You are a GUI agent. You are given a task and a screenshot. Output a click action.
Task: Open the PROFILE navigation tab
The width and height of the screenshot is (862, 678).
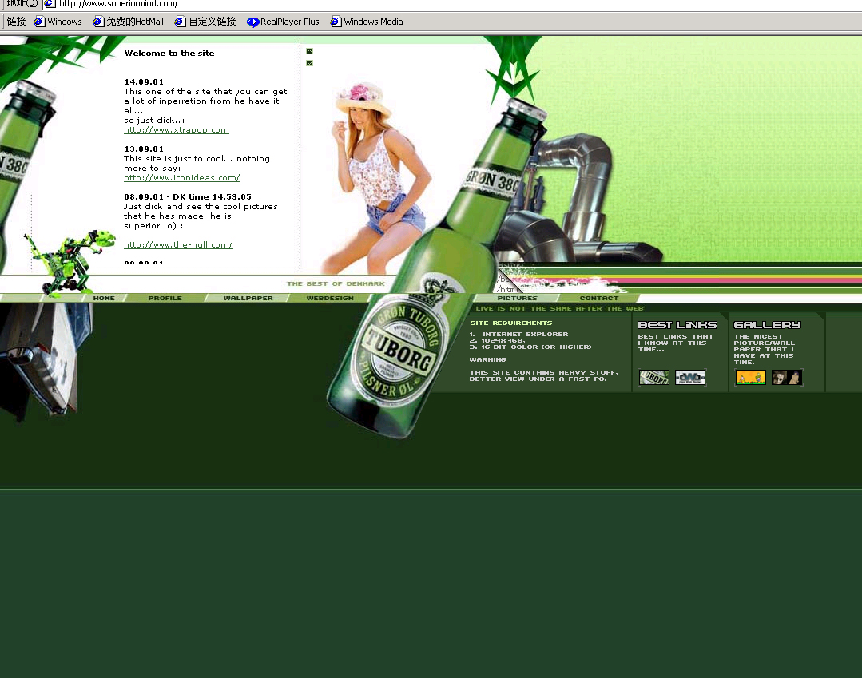[165, 298]
